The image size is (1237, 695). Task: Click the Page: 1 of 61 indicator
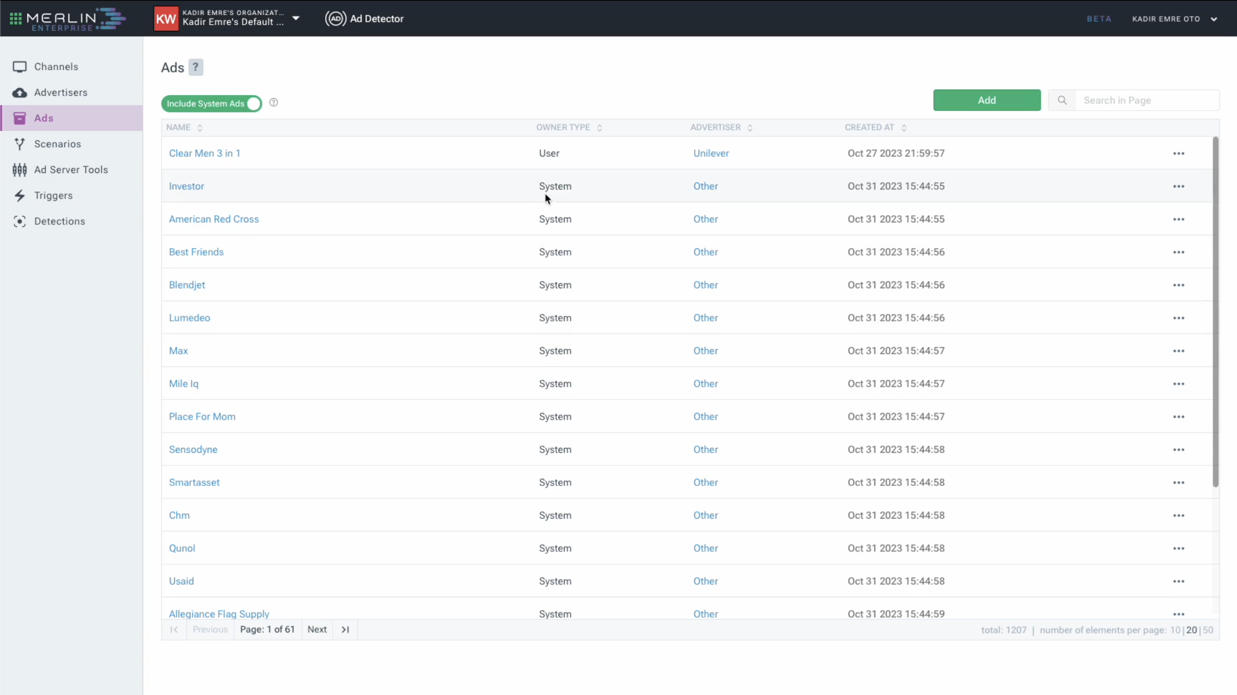pos(267,629)
